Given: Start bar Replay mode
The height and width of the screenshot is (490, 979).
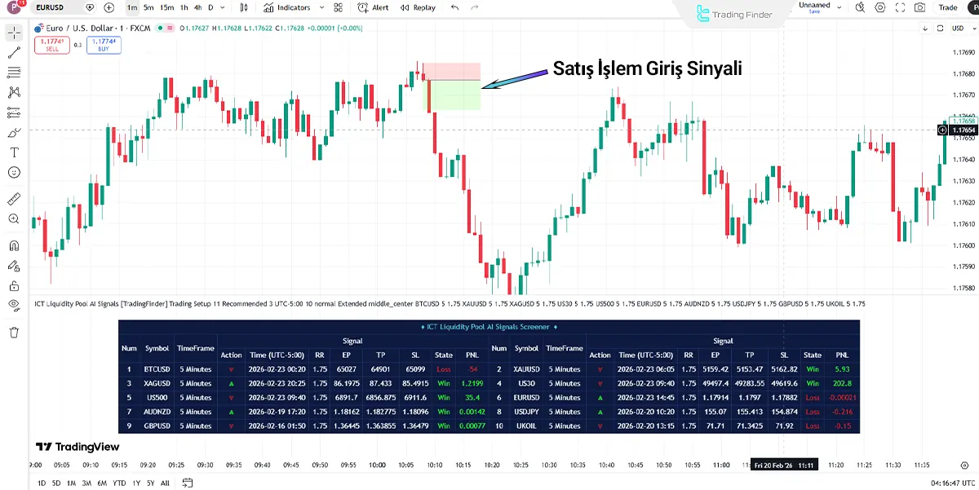Looking at the screenshot, I should [x=419, y=7].
